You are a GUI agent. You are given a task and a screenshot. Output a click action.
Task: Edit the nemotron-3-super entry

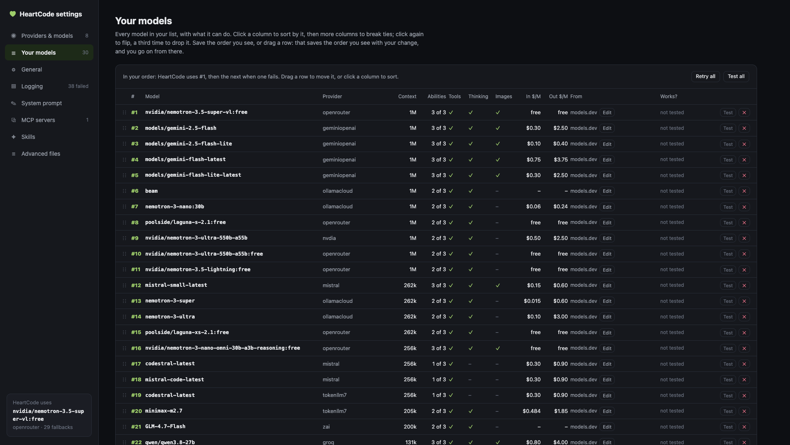[x=607, y=301]
